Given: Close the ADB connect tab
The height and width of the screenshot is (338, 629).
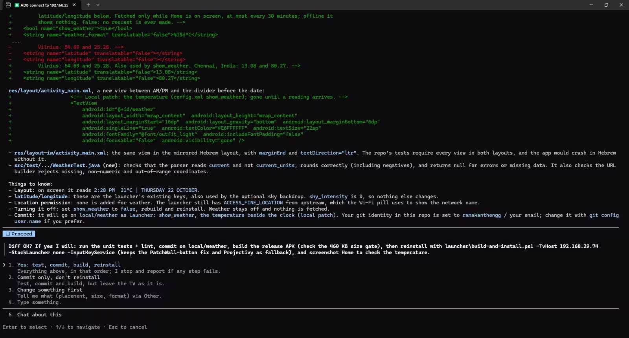Looking at the screenshot, I should (x=74, y=5).
